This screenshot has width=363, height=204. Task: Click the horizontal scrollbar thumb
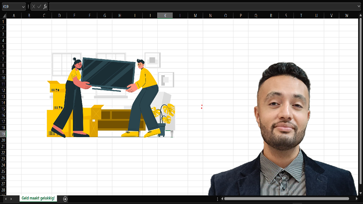(286, 199)
